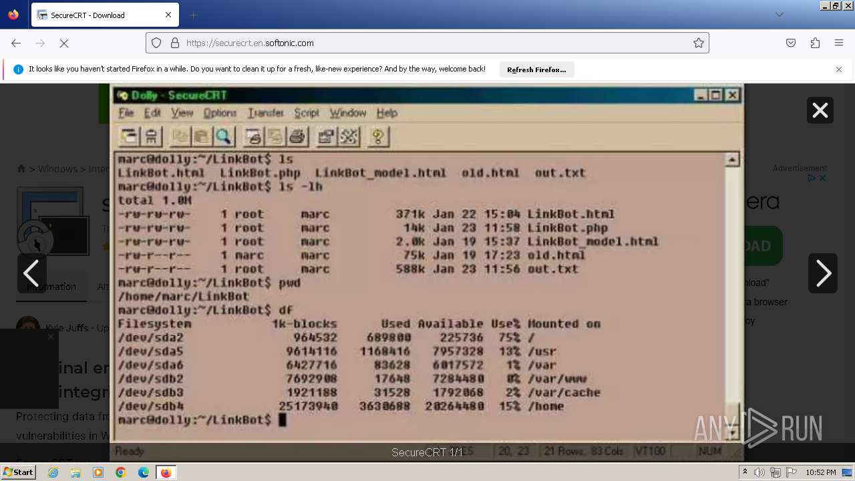Screen dimensions: 855x481
Task: Click the network tray icon
Action: coord(775,472)
